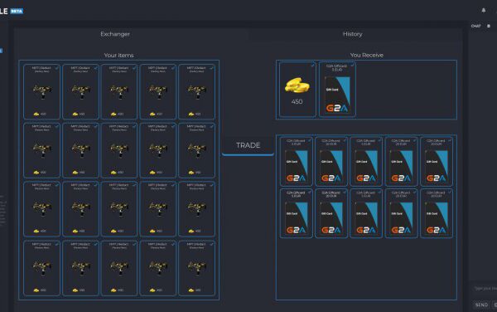Uncheck the coins card checkmark in You Receive
This screenshot has width=497, height=312.
tap(312, 66)
